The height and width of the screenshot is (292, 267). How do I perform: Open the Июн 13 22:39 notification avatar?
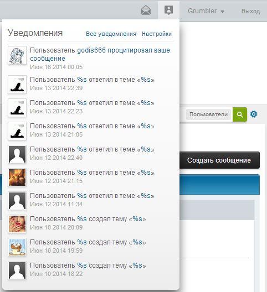tap(17, 85)
